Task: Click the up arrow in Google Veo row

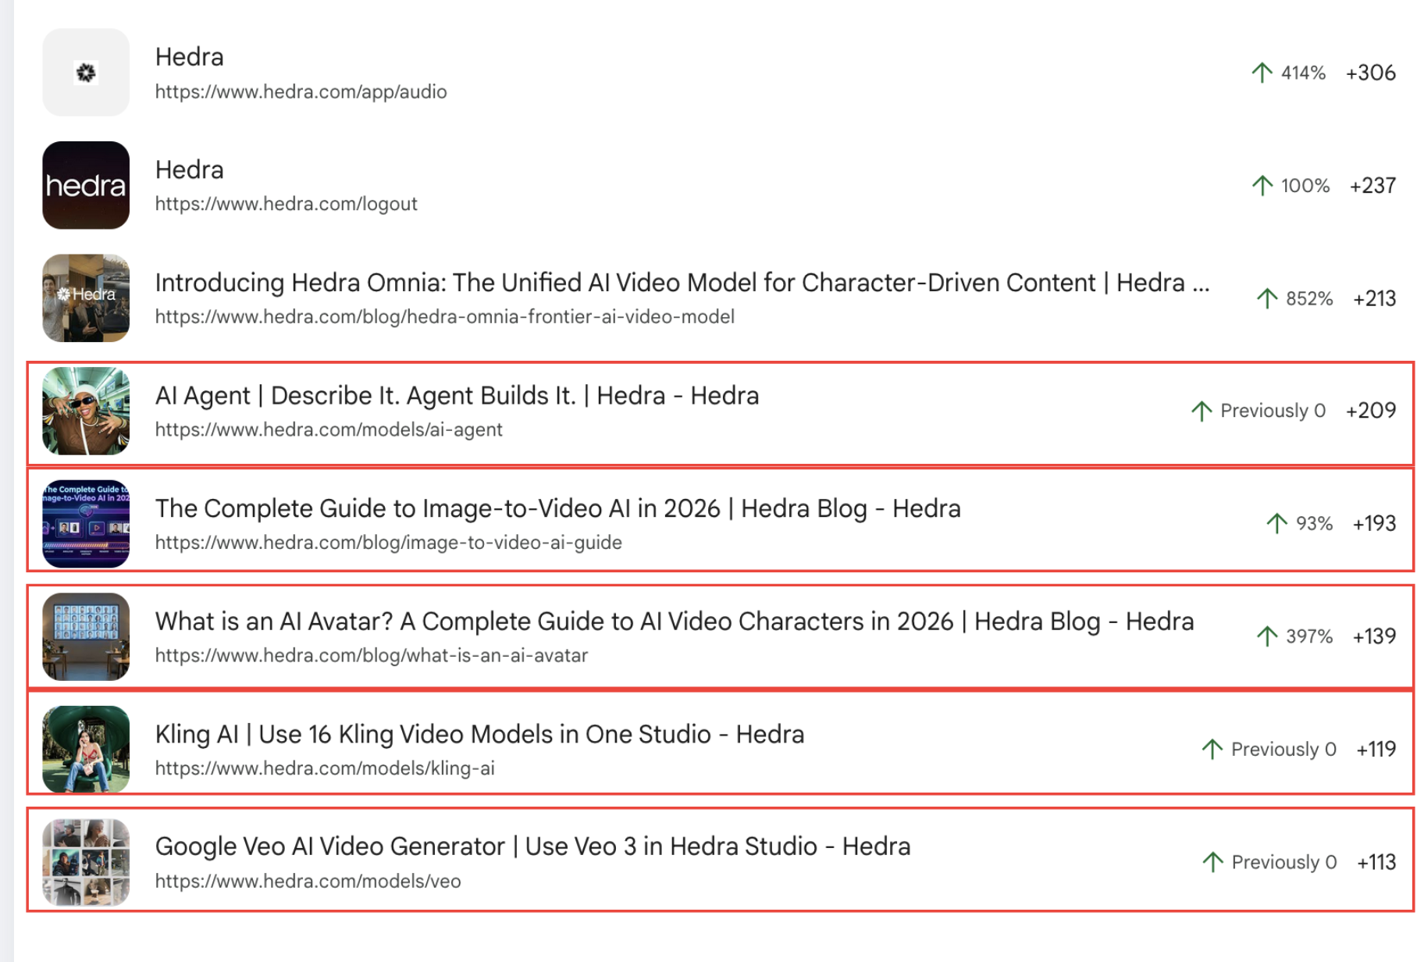Action: coord(1212,862)
